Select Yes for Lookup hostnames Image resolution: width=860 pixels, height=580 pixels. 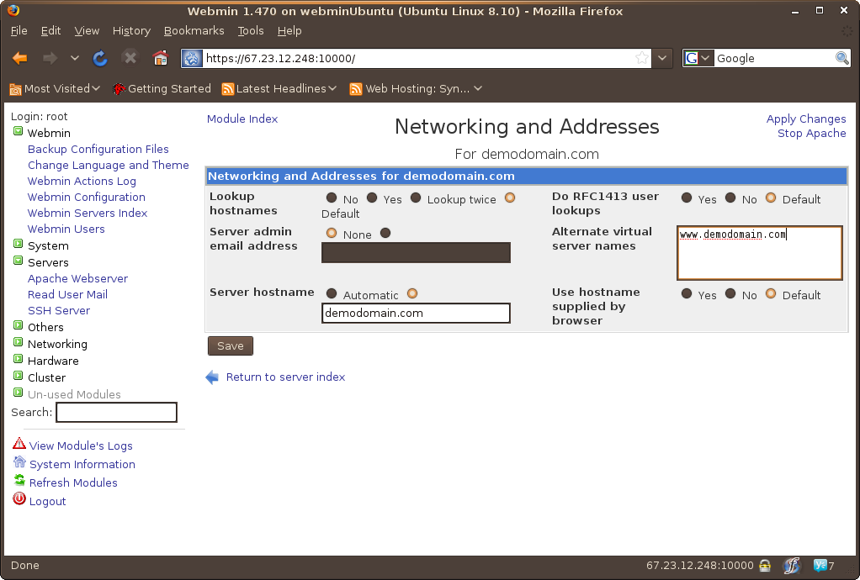(372, 198)
